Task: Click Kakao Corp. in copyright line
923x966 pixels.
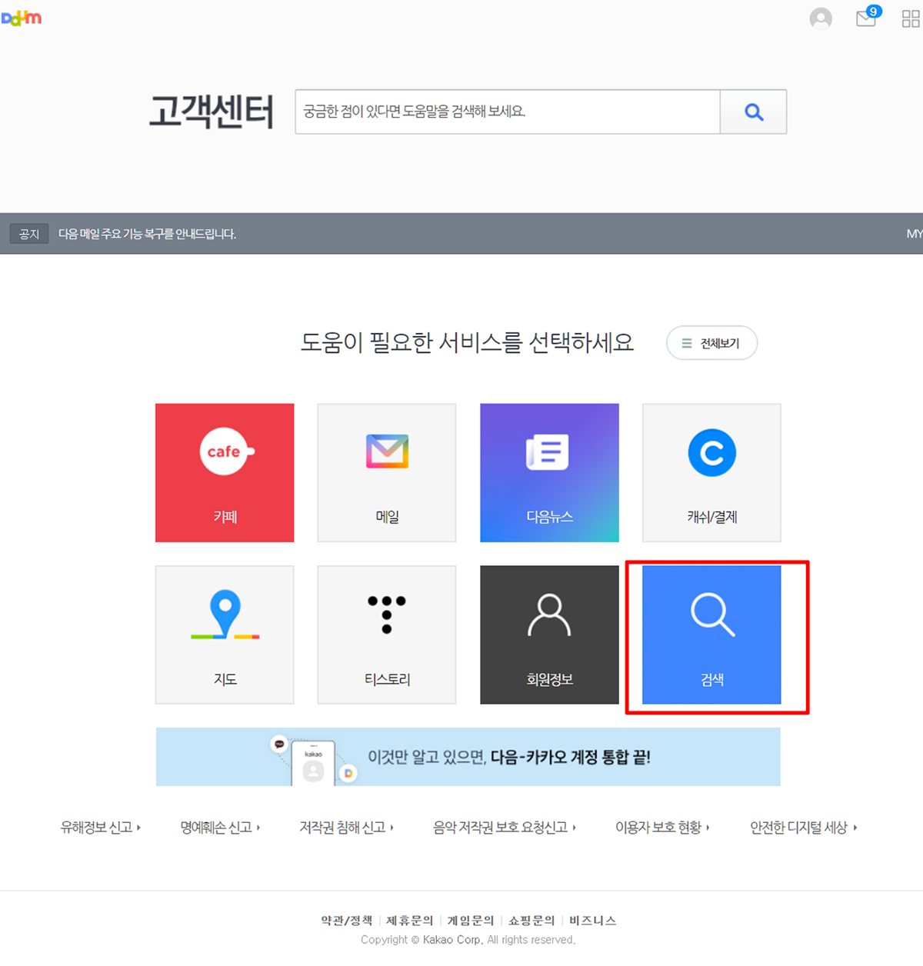Action: 453,940
